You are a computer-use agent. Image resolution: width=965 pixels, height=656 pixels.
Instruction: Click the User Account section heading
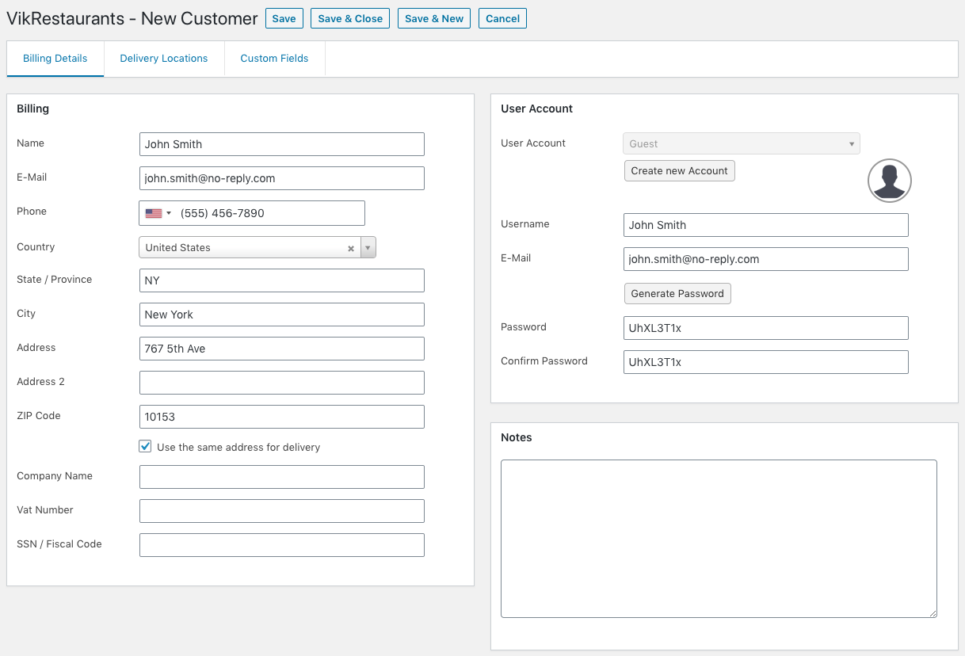[x=536, y=109]
